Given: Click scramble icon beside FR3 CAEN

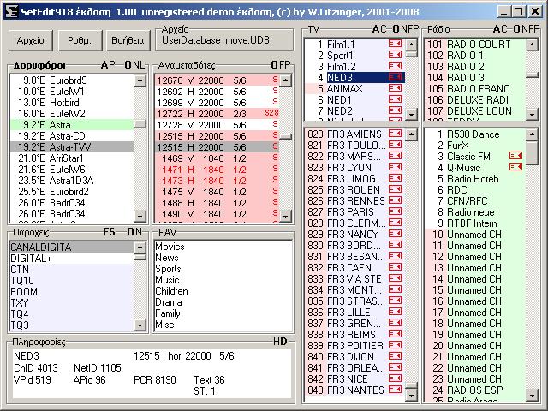Looking at the screenshot, I should [x=395, y=266].
